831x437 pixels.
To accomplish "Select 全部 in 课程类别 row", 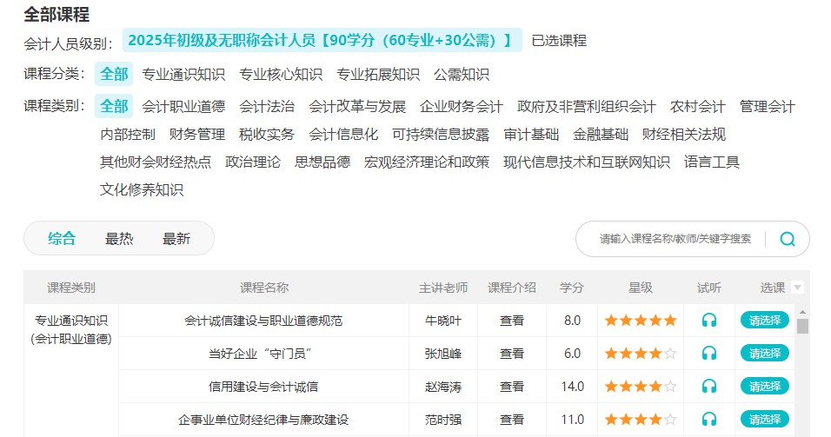I will coord(114,107).
